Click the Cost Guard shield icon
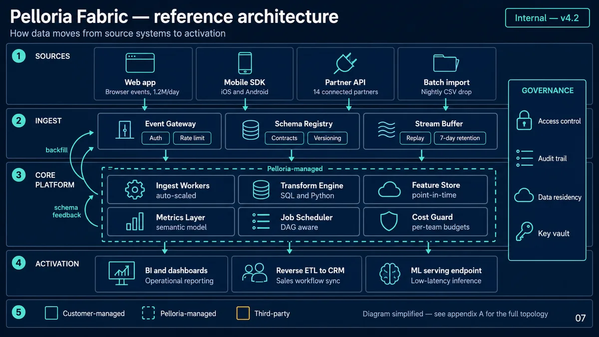The height and width of the screenshot is (337, 599). (x=389, y=222)
